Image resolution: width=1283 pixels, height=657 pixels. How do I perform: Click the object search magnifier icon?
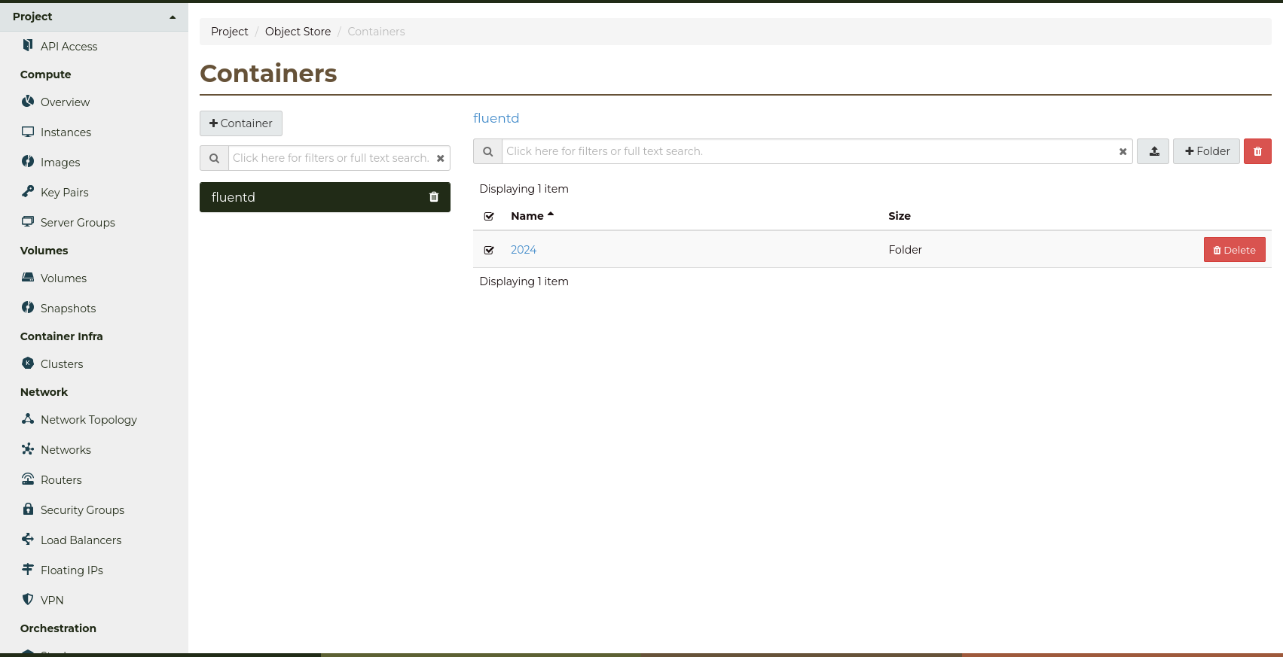[x=487, y=151]
